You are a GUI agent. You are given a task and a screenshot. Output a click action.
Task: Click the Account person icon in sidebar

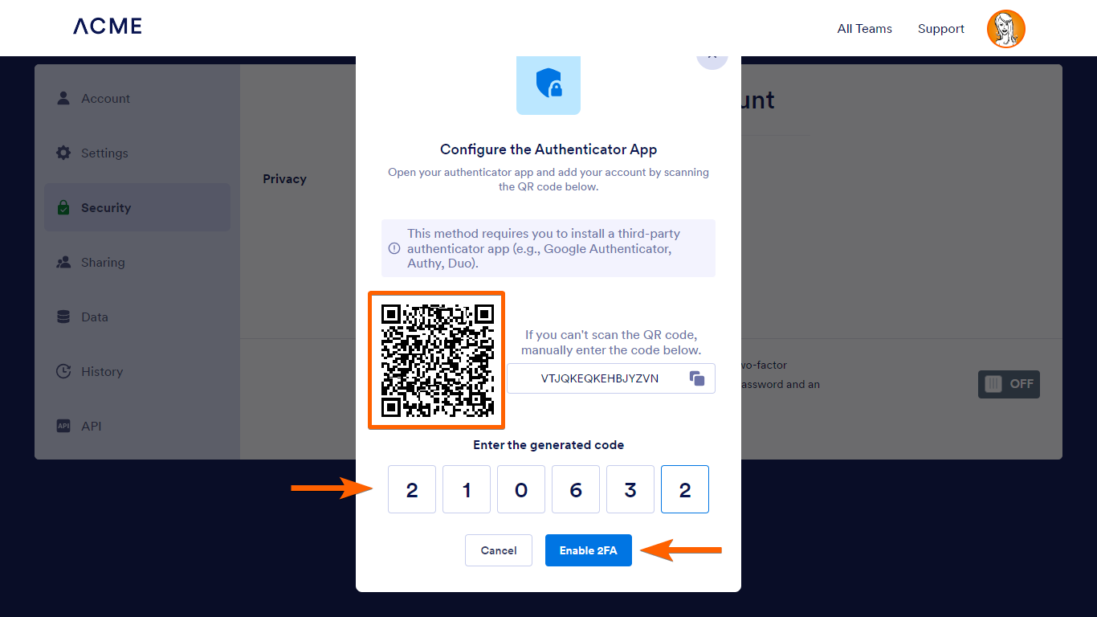pos(63,98)
